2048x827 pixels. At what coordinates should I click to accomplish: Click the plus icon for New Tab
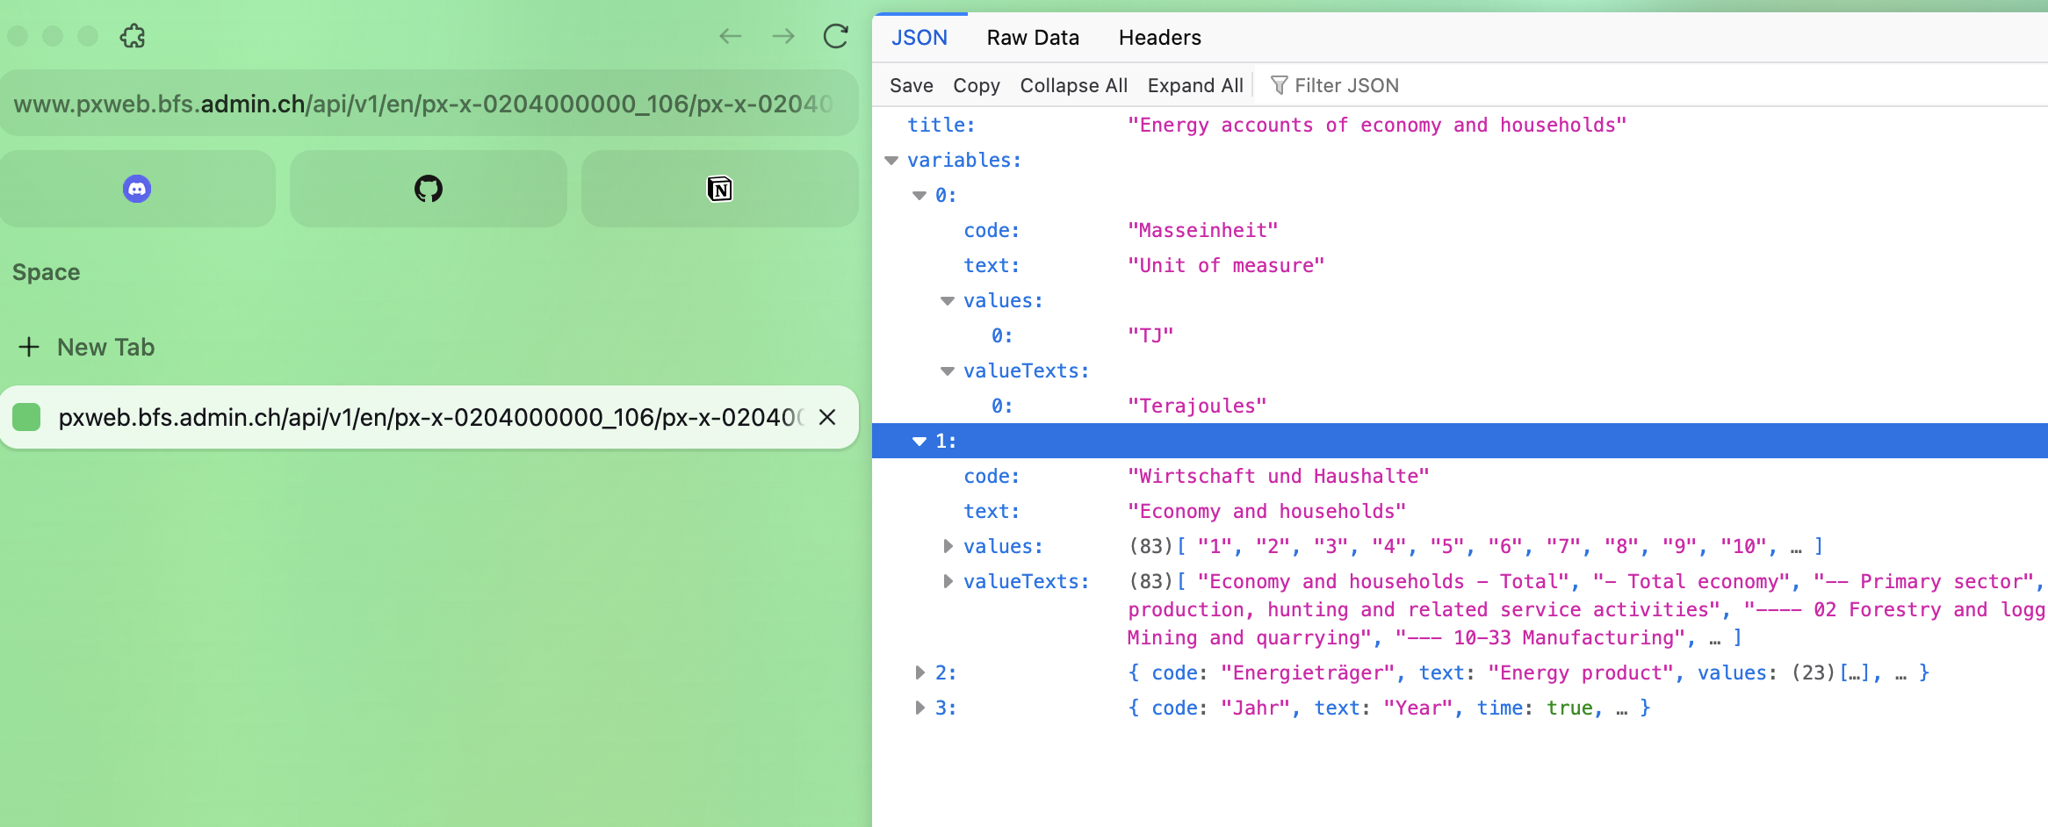tap(29, 347)
